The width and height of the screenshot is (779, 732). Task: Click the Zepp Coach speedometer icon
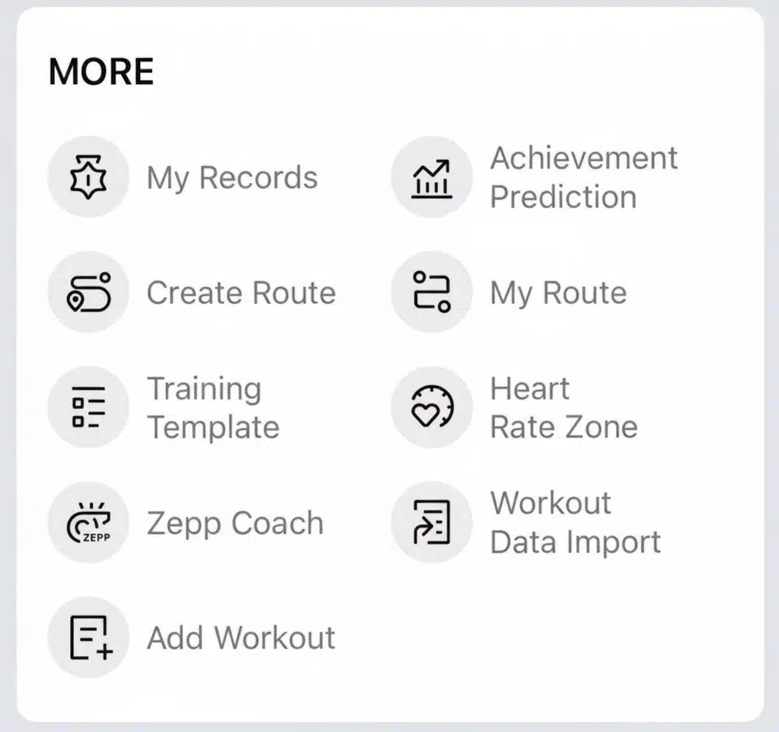(88, 522)
